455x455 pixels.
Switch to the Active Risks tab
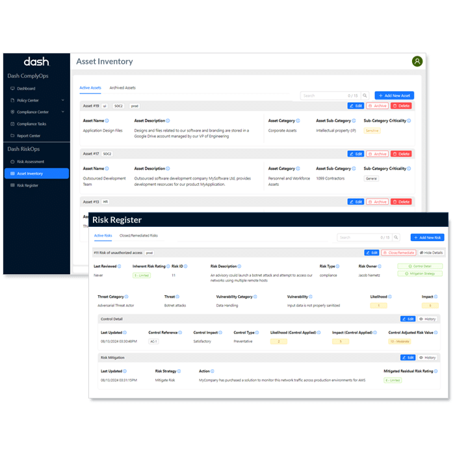click(x=103, y=235)
